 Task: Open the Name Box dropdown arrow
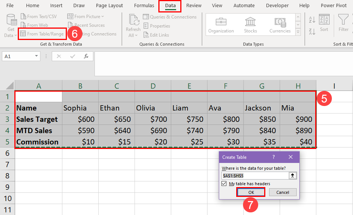click(x=36, y=56)
